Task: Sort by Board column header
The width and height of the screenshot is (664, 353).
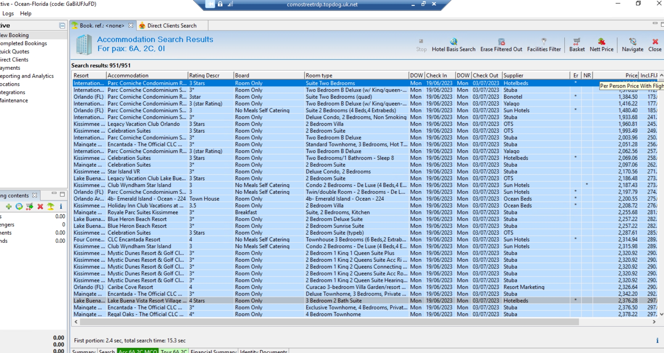Action: [x=269, y=75]
